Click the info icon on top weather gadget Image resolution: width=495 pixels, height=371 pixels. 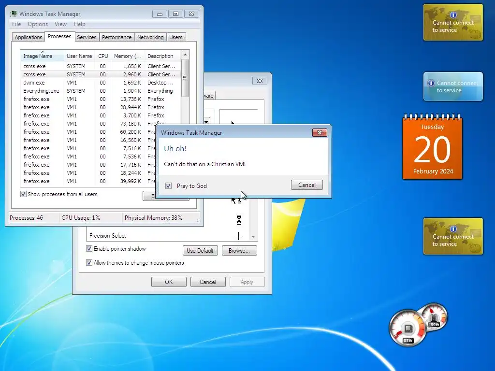click(x=453, y=15)
